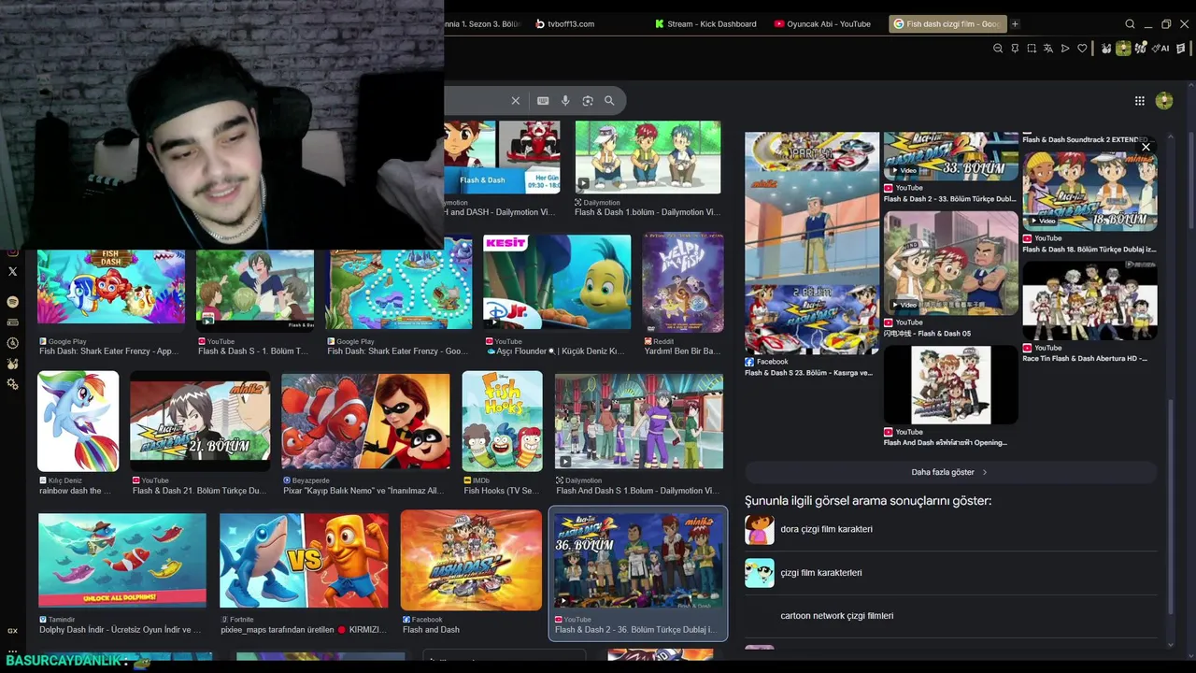
Task: Start voice search with microphone icon
Action: pos(565,100)
